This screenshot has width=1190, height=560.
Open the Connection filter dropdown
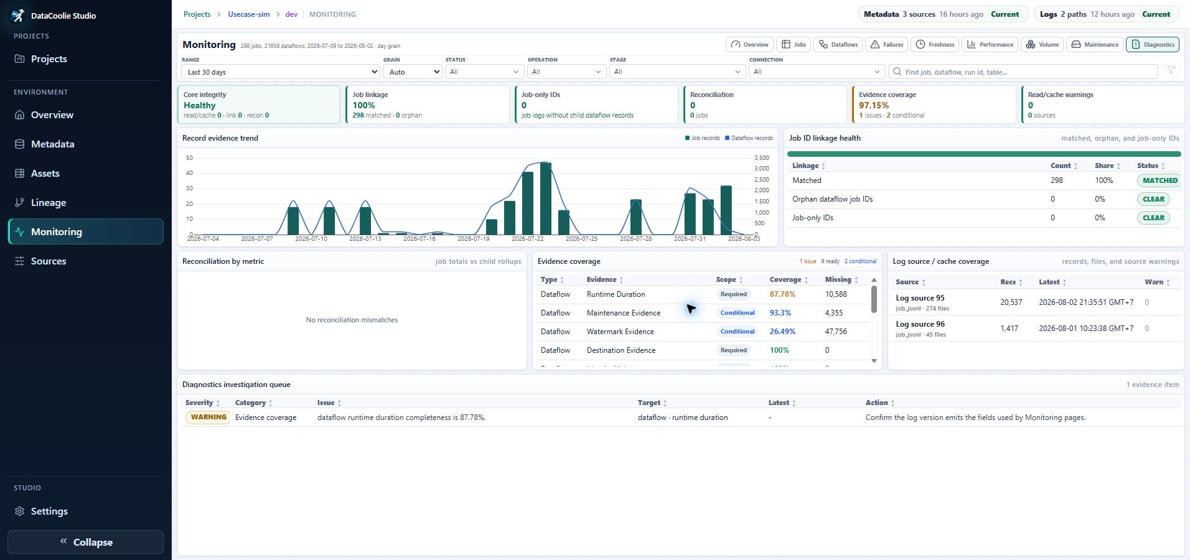coord(817,72)
